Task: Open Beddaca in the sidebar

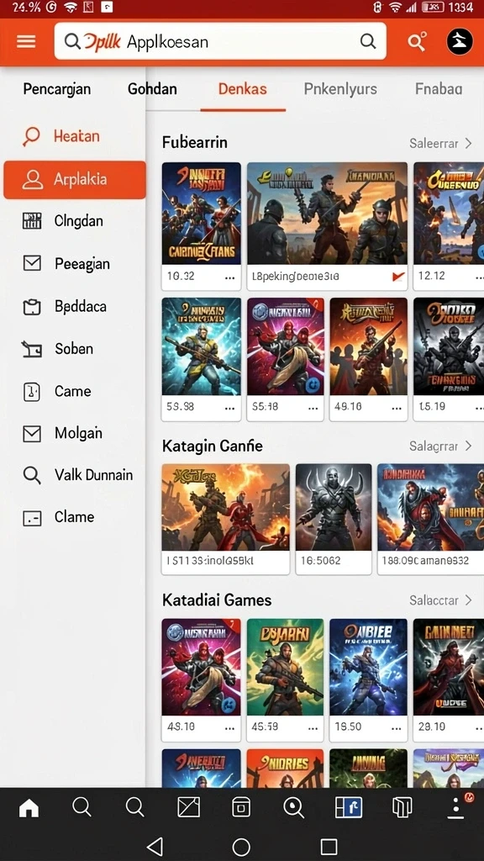Action: 80,306
